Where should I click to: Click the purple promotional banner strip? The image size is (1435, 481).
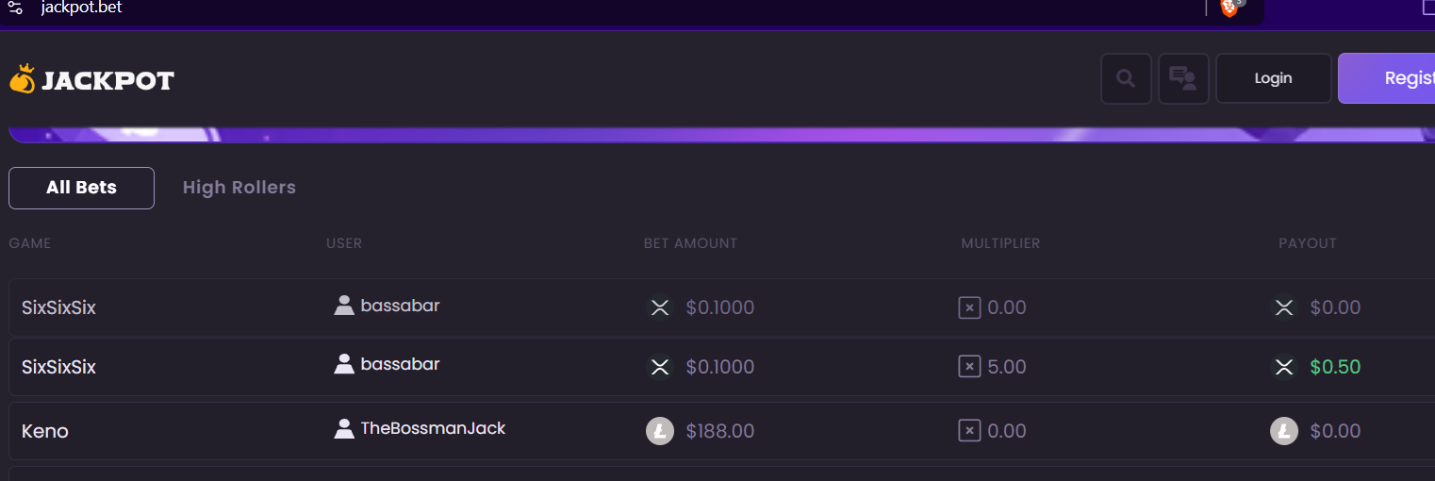pyautogui.click(x=717, y=135)
